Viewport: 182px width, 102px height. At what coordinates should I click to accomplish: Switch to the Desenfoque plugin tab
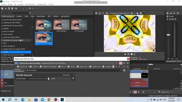[x=41, y=16]
